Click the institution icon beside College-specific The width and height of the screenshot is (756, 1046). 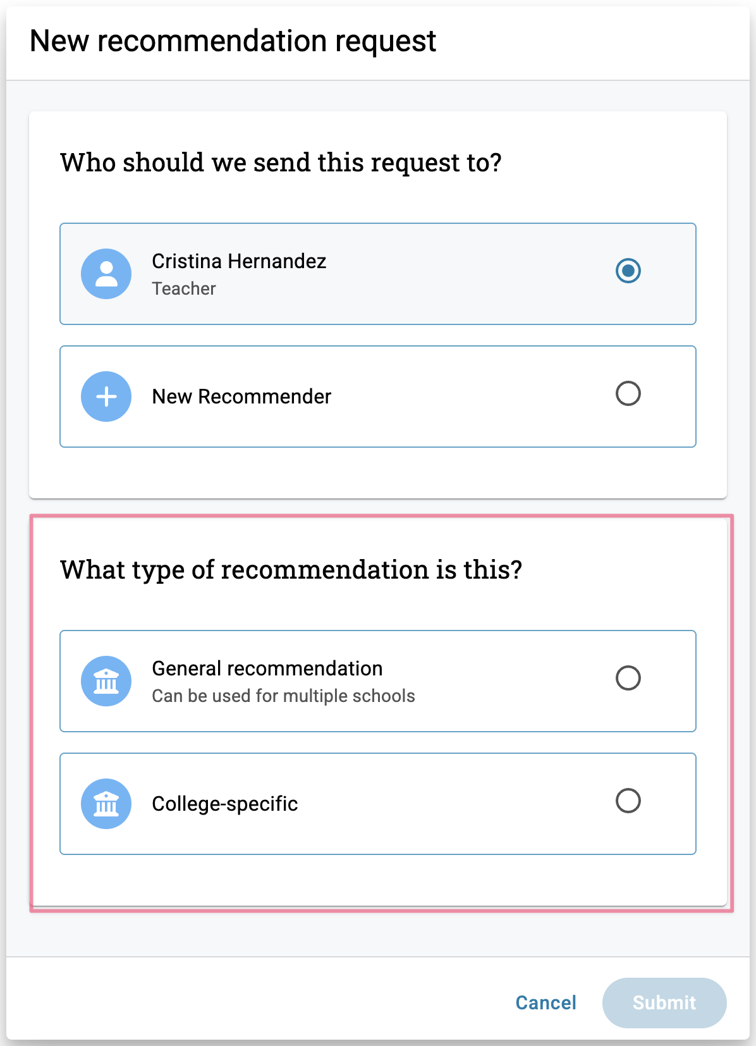[x=106, y=804]
